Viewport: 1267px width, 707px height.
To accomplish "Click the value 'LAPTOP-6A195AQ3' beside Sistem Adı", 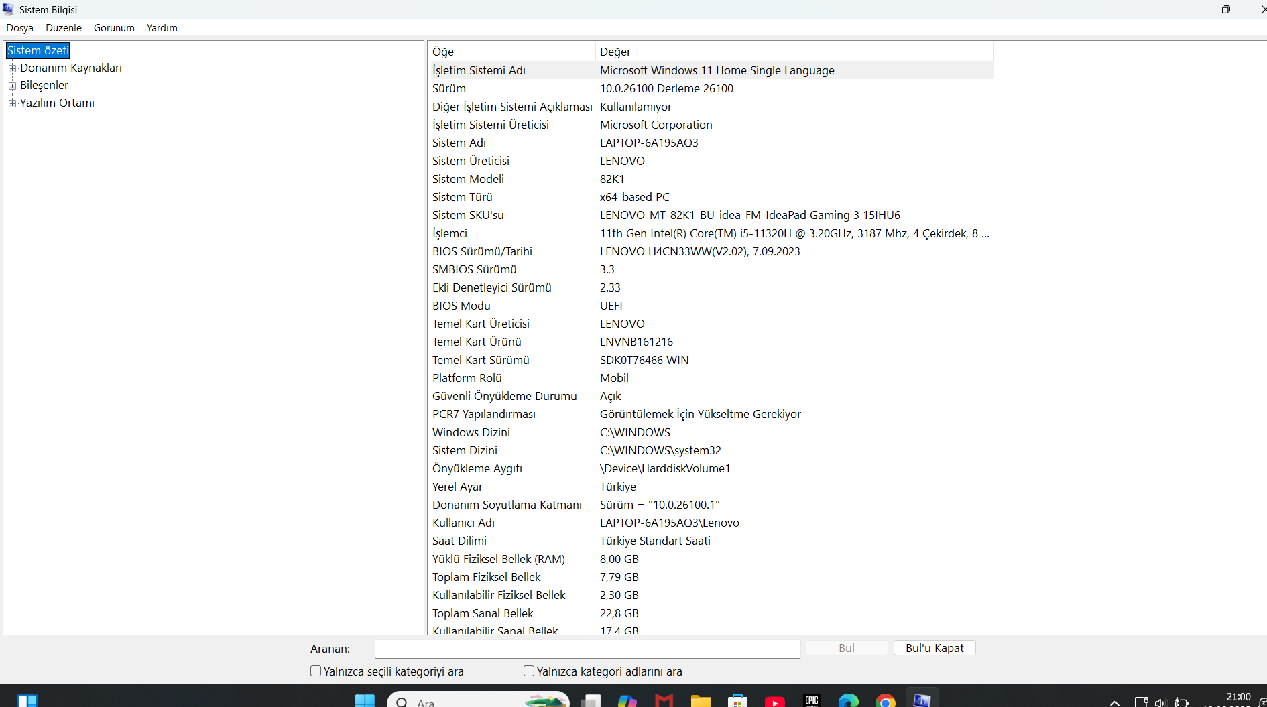I will point(649,143).
